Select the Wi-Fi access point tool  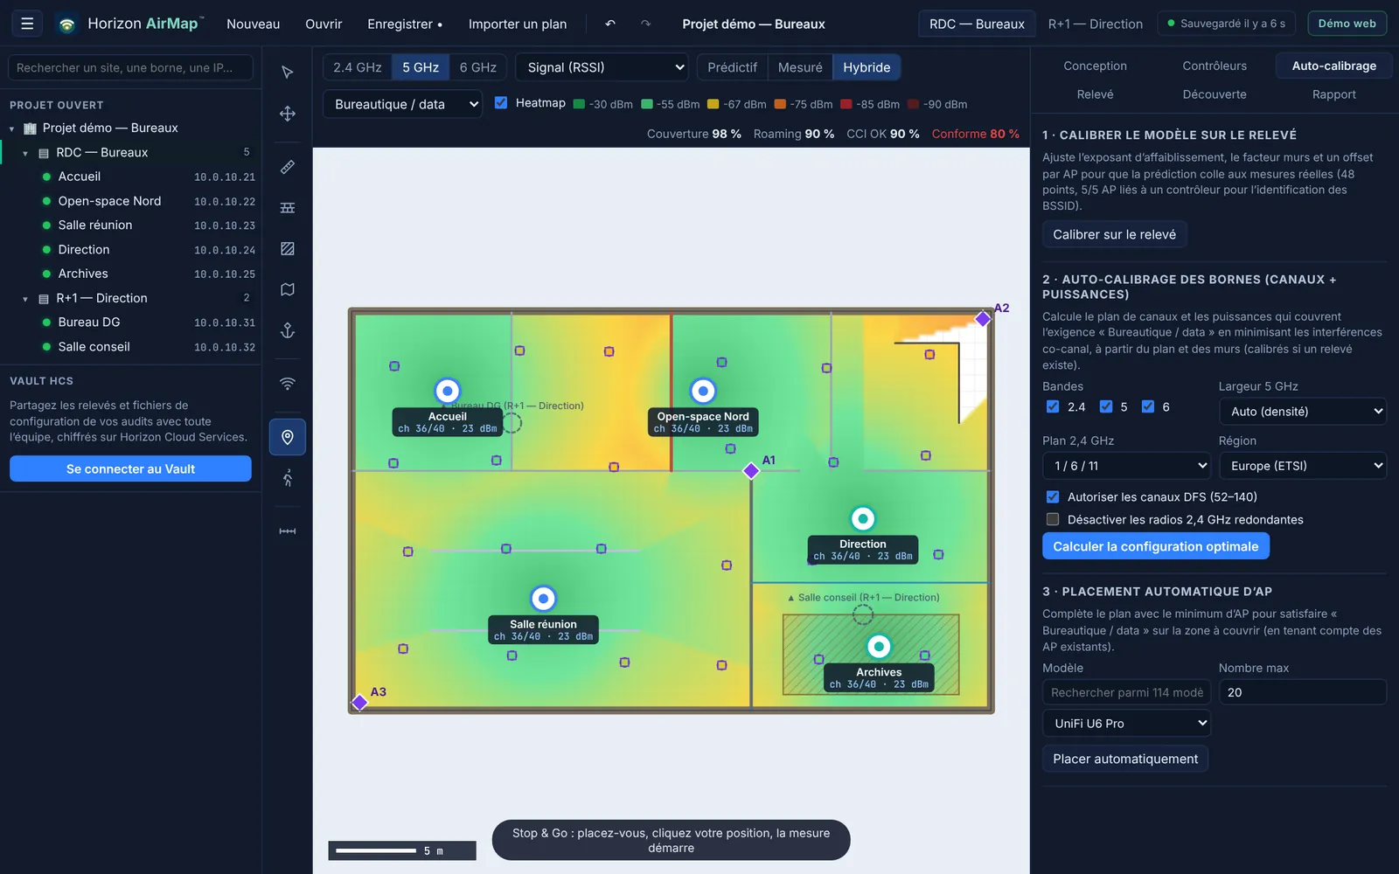point(288,384)
